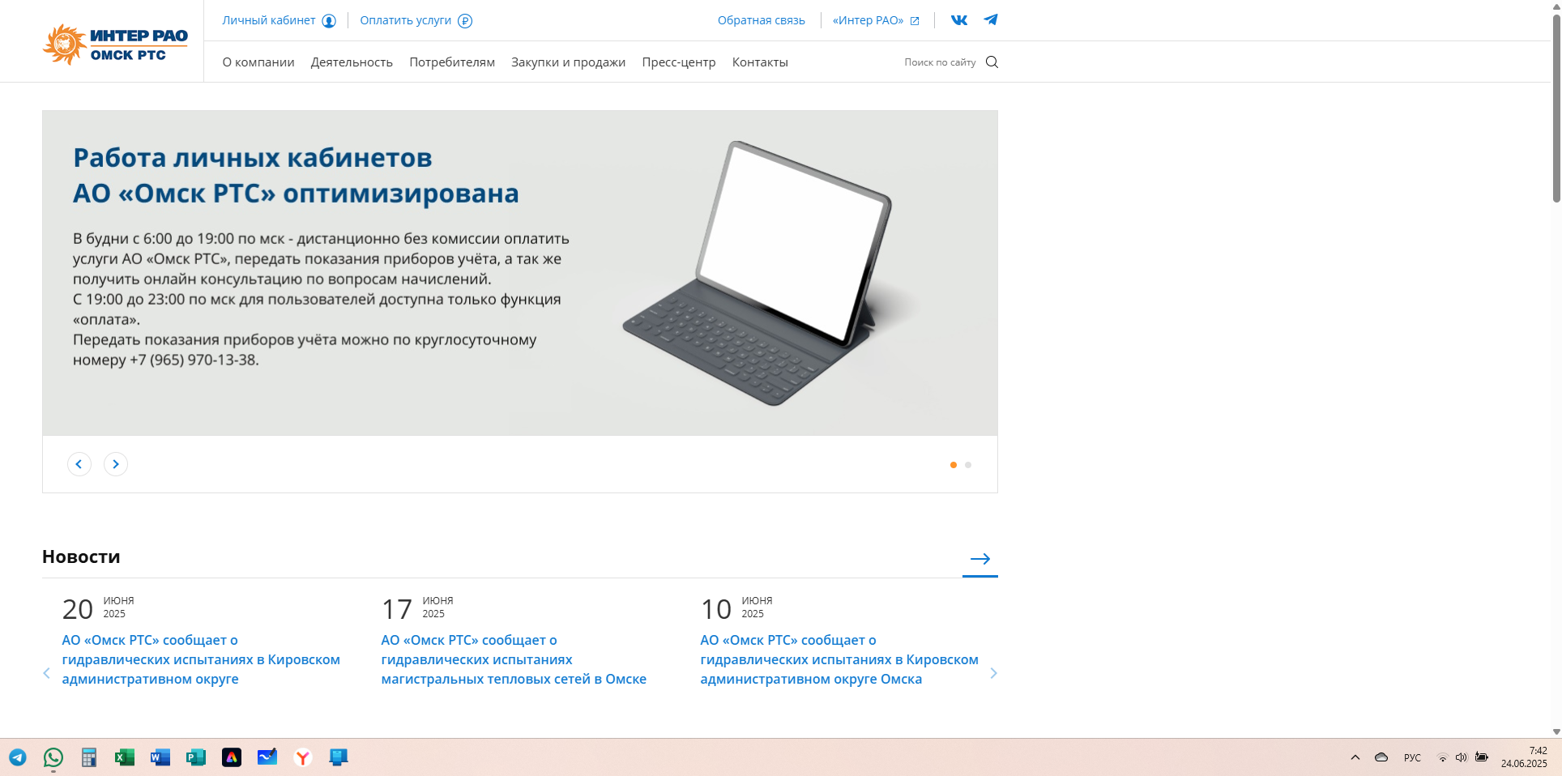
Task: Open the 10 июня news about округе Омска
Action: point(839,659)
